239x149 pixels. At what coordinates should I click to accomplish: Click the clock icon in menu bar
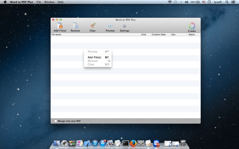coord(209,2)
